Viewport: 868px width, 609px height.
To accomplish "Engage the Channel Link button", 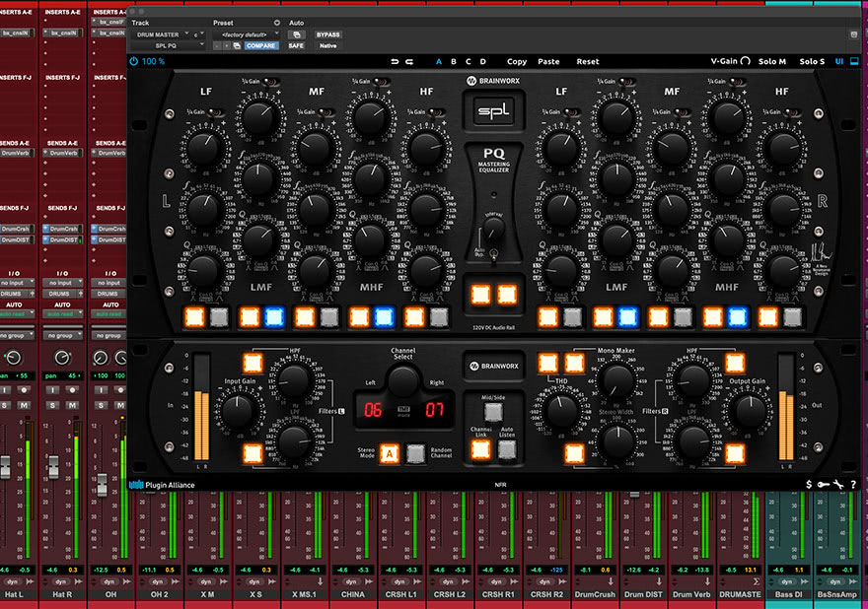I will point(481,447).
